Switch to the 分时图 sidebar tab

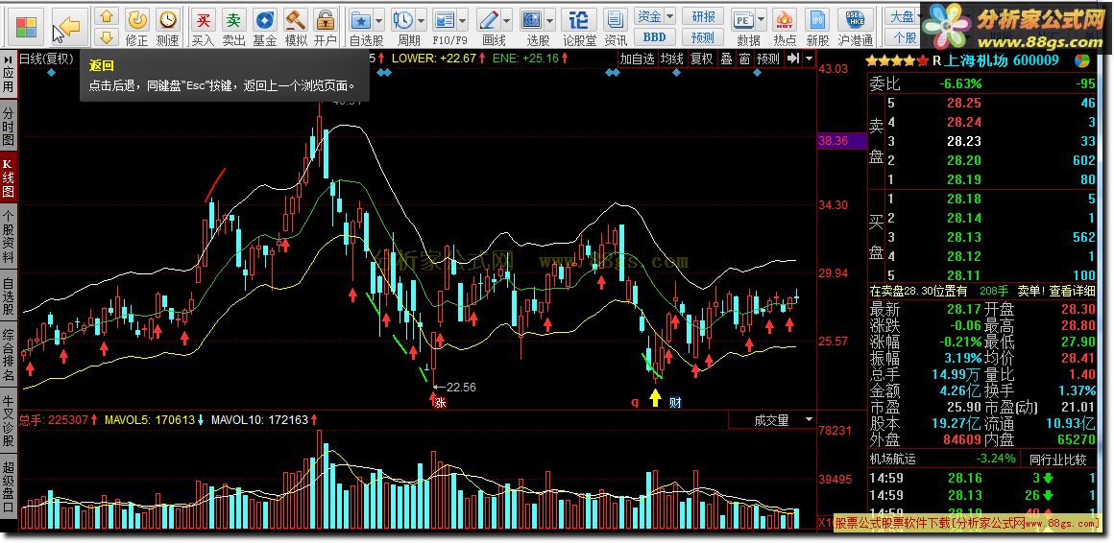[9, 125]
